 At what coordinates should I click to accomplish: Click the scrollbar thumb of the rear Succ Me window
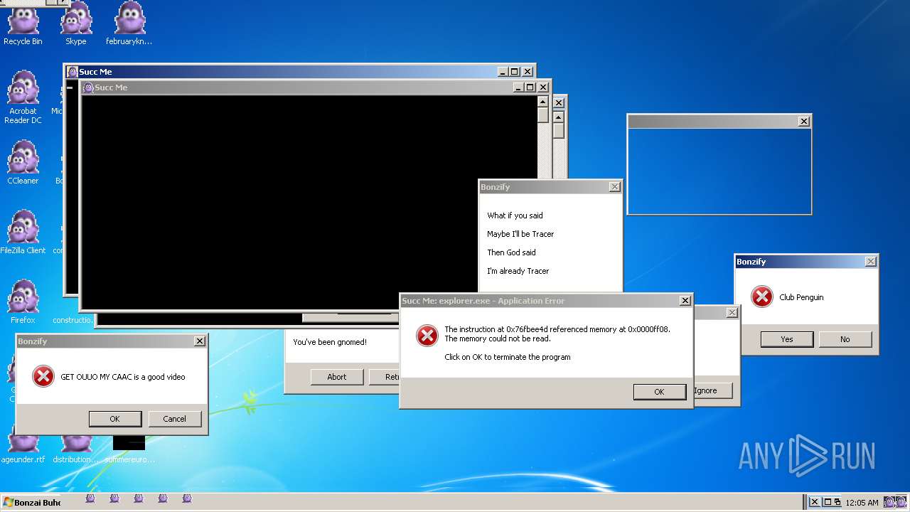[559, 131]
